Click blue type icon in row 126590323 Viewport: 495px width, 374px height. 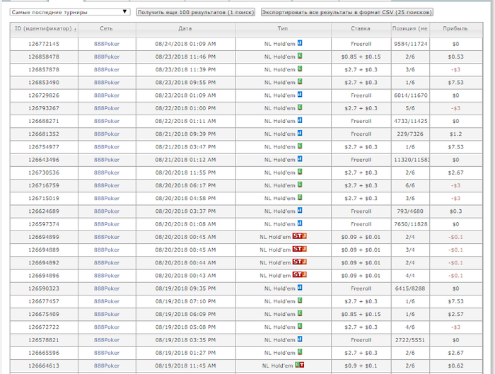(300, 288)
